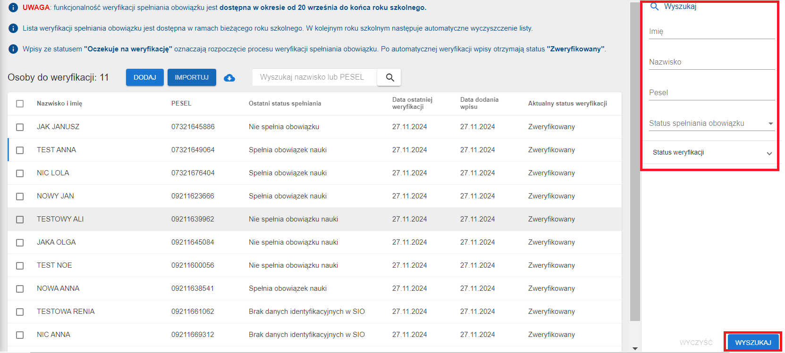
Task: Check the box for JAK JANUSZ
Action: click(20, 127)
